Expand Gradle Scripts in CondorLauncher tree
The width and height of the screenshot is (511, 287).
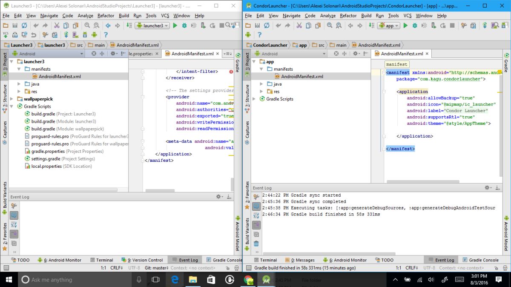255,99
